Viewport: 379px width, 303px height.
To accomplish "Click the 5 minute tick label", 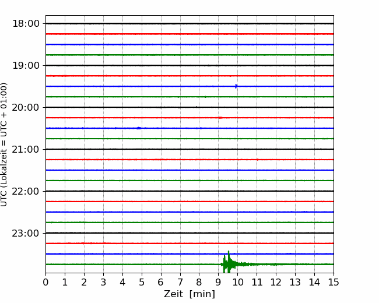I will tap(142, 283).
